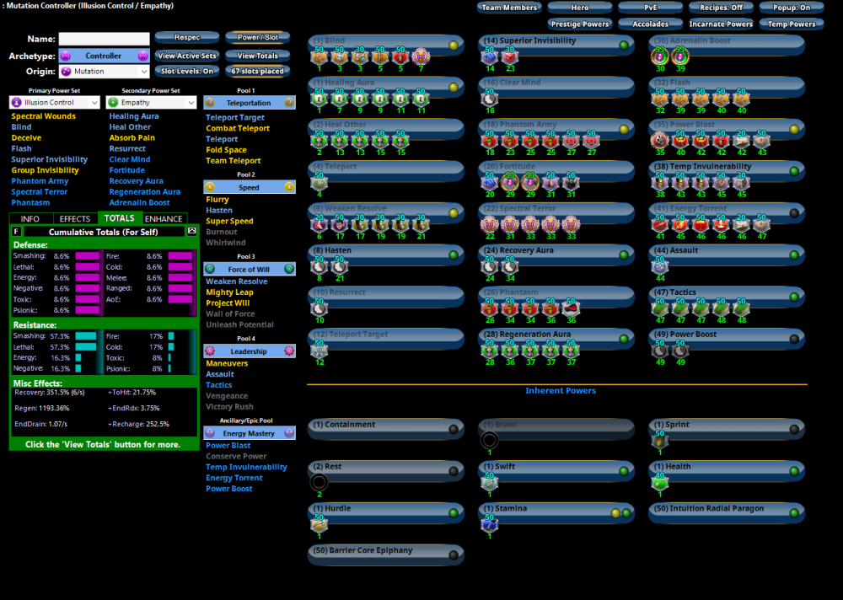Toggle the Hasten power's green active indicator
The image size is (843, 600).
point(454,254)
